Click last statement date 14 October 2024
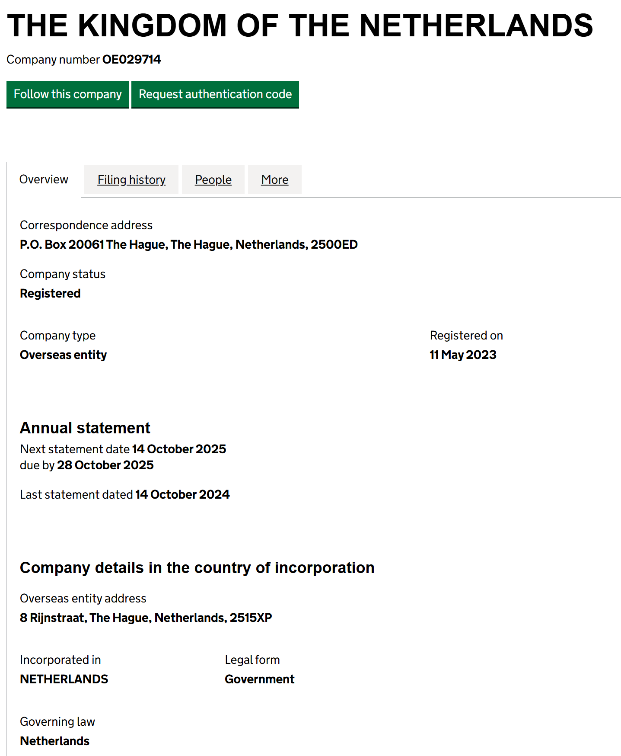This screenshot has width=621, height=756. (182, 494)
